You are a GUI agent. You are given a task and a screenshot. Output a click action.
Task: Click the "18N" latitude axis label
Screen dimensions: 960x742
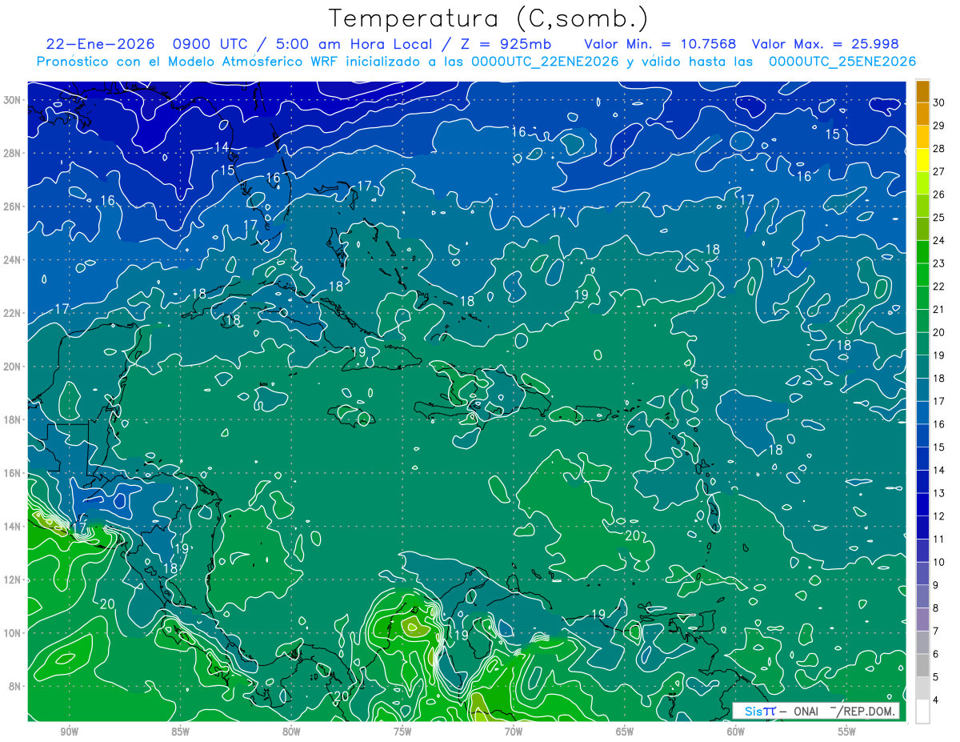(x=14, y=419)
